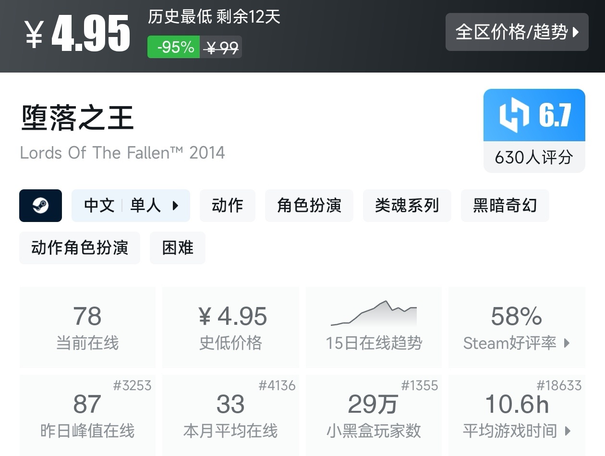The height and width of the screenshot is (456, 605).
Task: Click the Steam platform icon
Action: [x=40, y=206]
